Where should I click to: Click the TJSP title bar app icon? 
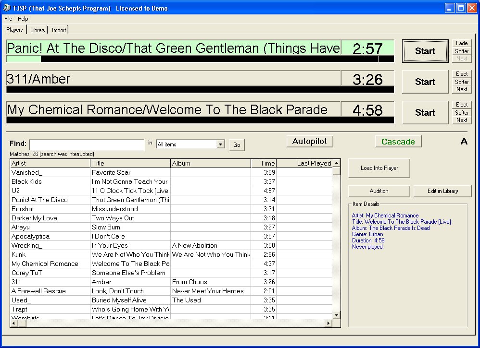[x=6, y=8]
